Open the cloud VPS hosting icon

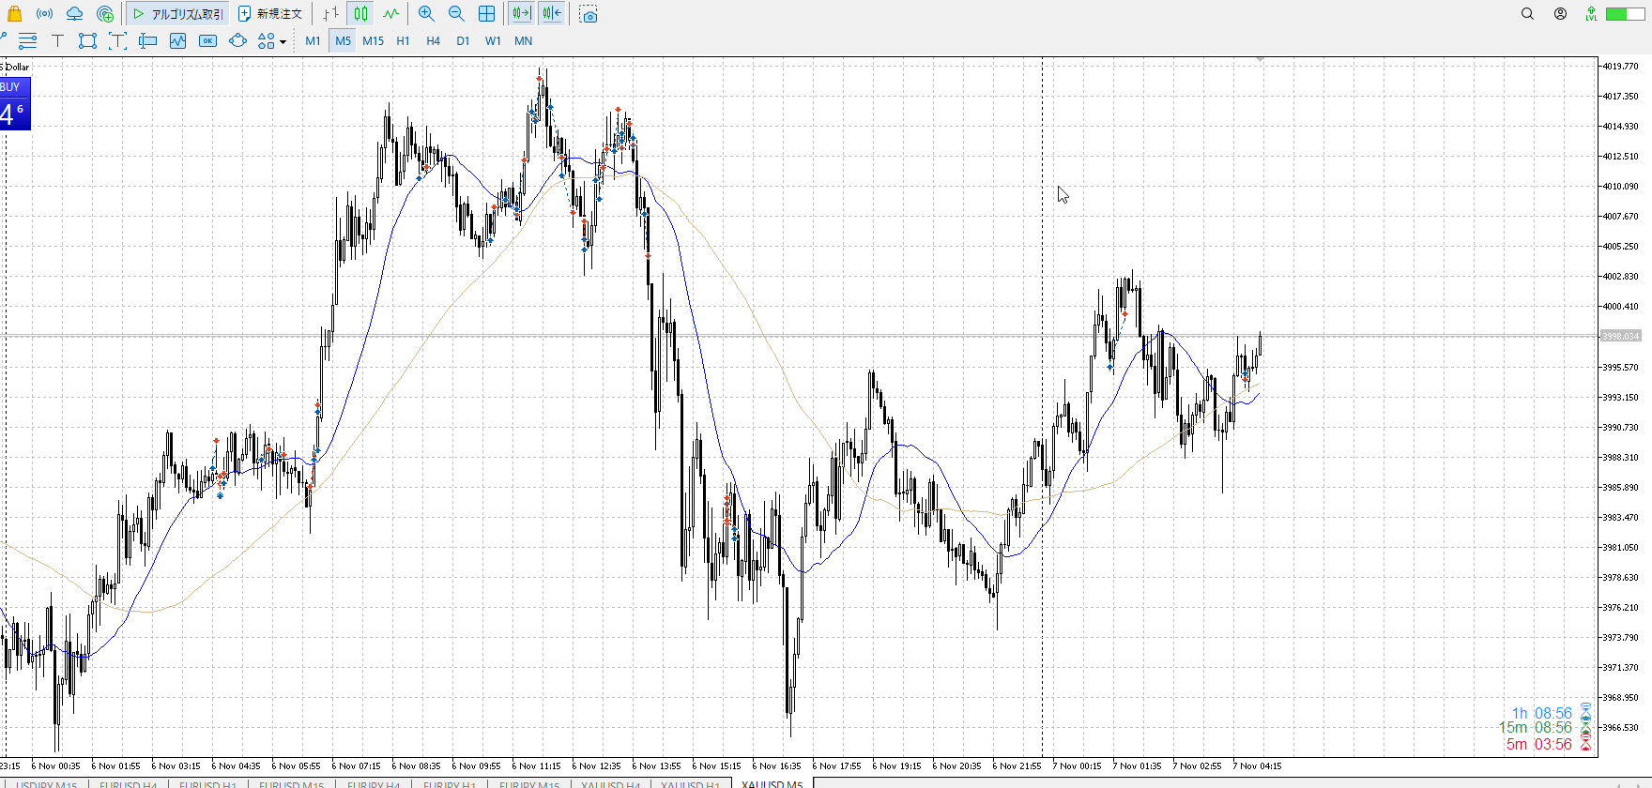74,14
